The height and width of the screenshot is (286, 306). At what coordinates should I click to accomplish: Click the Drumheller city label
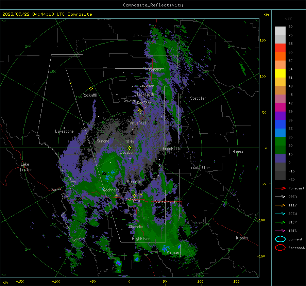(x=199, y=168)
